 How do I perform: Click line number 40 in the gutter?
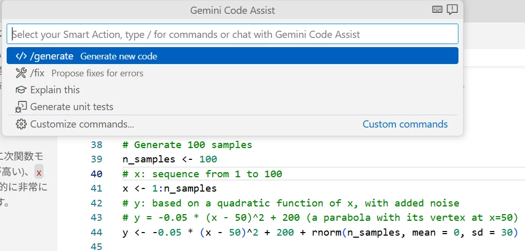pyautogui.click(x=96, y=174)
